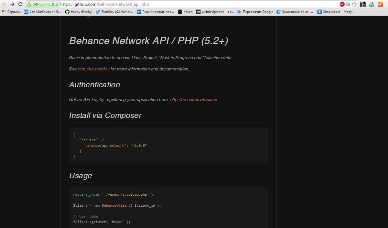Click the '// User data' comment line
The width and height of the screenshot is (388, 228).
(x=85, y=216)
